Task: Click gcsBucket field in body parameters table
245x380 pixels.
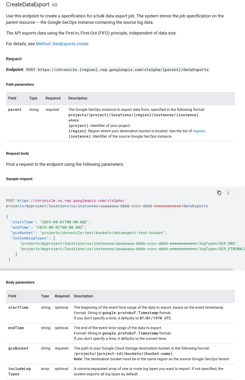Action: coord(18,348)
